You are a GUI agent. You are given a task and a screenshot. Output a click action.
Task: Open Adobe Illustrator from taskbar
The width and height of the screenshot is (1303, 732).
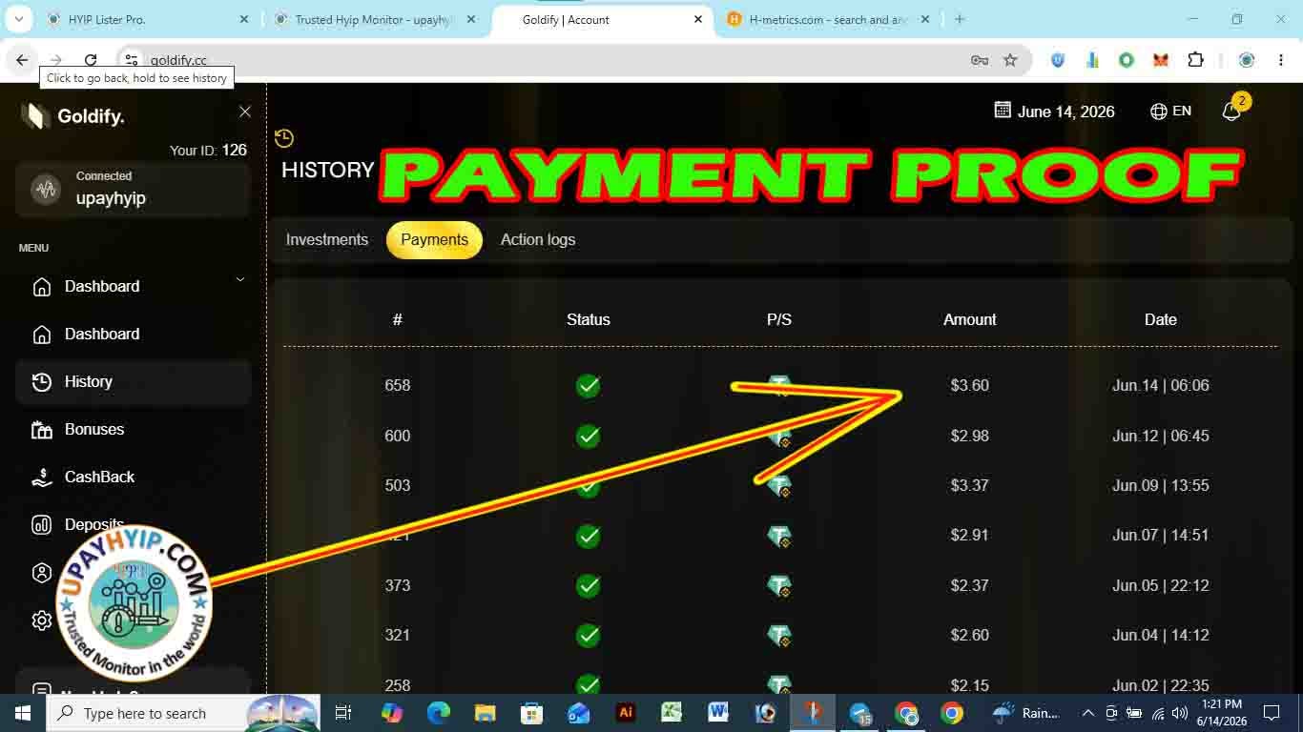point(626,713)
